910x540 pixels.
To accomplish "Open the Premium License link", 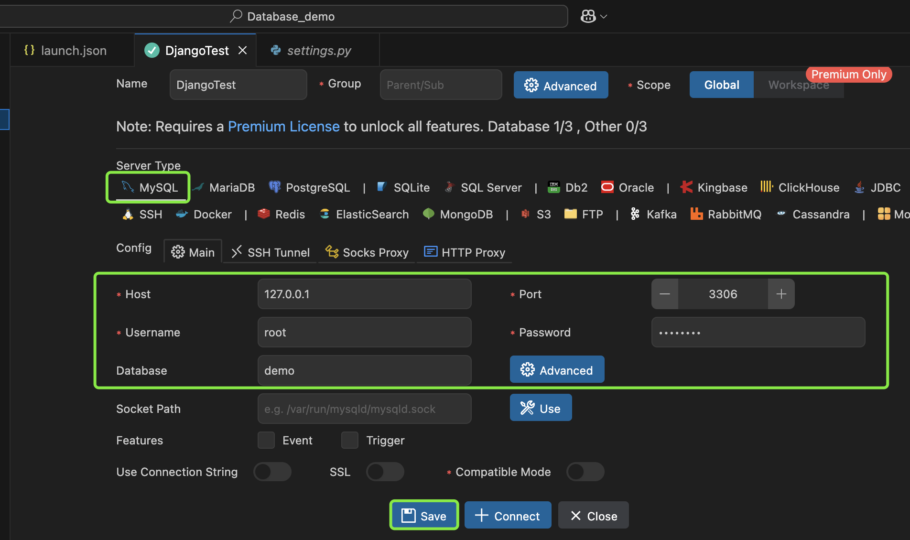I will tap(284, 126).
